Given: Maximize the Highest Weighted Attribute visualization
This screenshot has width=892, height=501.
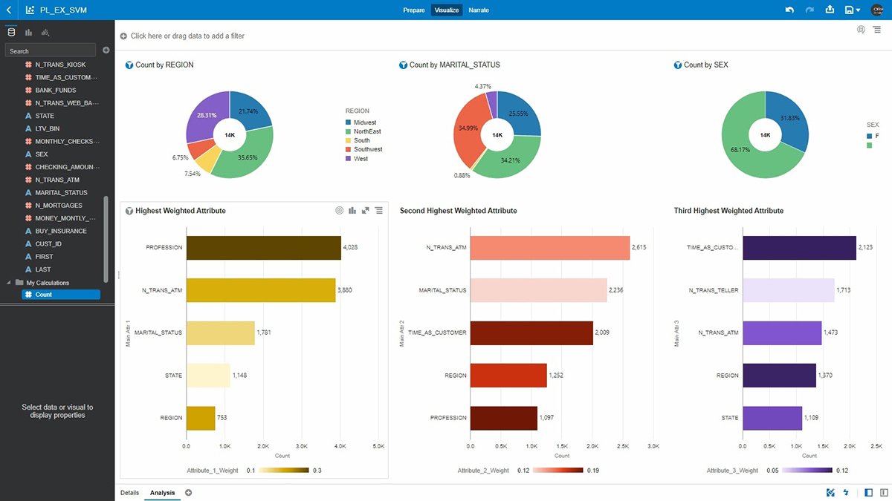Looking at the screenshot, I should 365,210.
